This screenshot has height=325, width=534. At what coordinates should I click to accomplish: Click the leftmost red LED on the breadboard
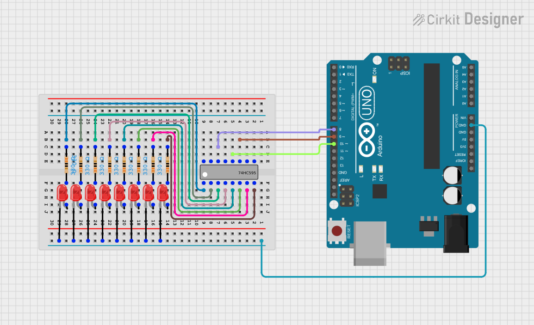[x=62, y=193]
